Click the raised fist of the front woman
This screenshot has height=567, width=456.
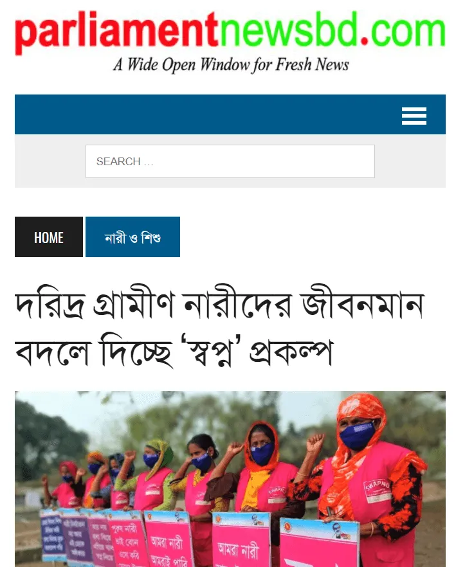point(315,442)
